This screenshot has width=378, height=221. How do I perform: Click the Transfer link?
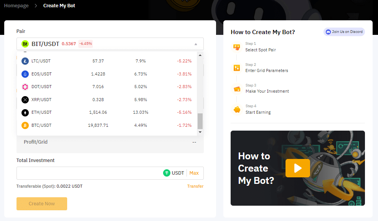point(195,186)
